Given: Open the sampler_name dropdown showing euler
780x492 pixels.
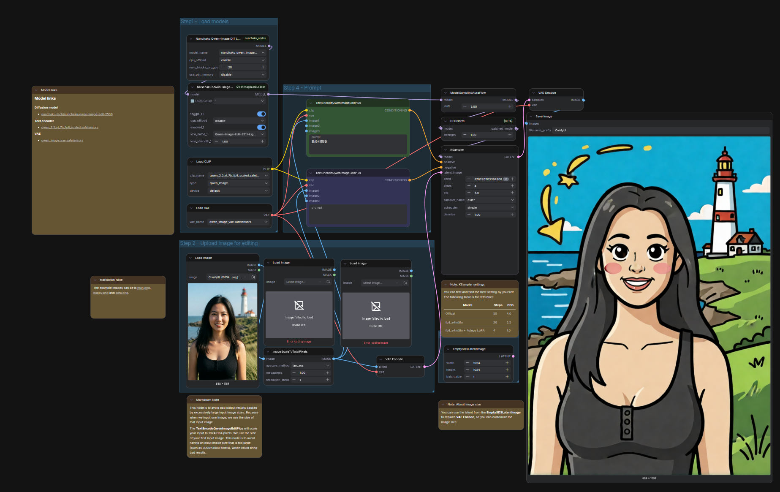Looking at the screenshot, I should coord(490,200).
